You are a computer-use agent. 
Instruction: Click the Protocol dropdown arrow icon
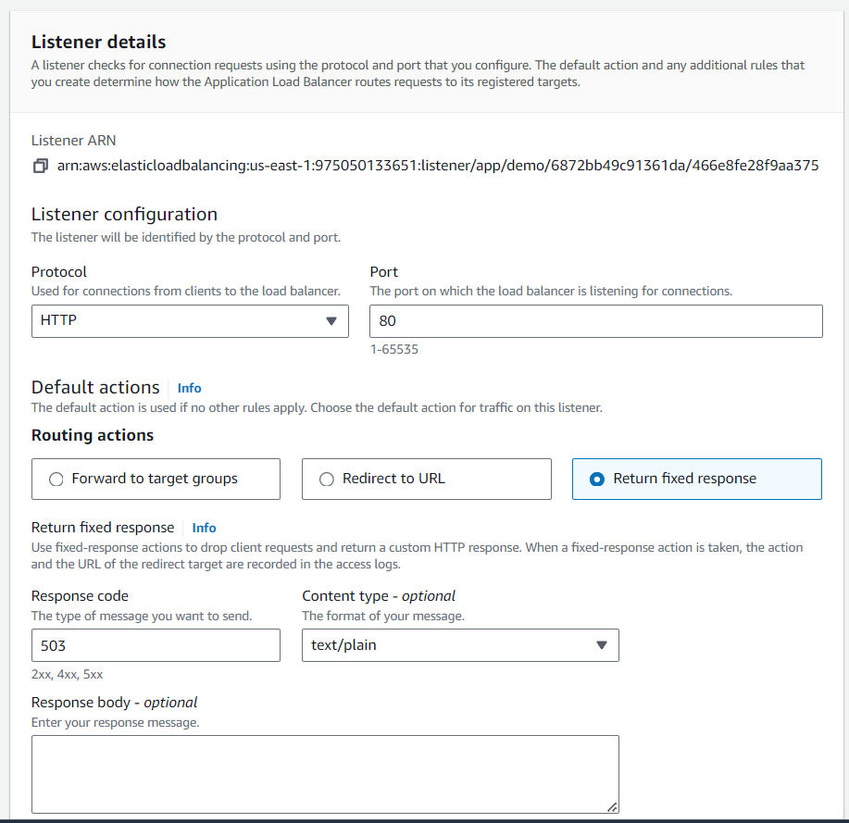331,320
